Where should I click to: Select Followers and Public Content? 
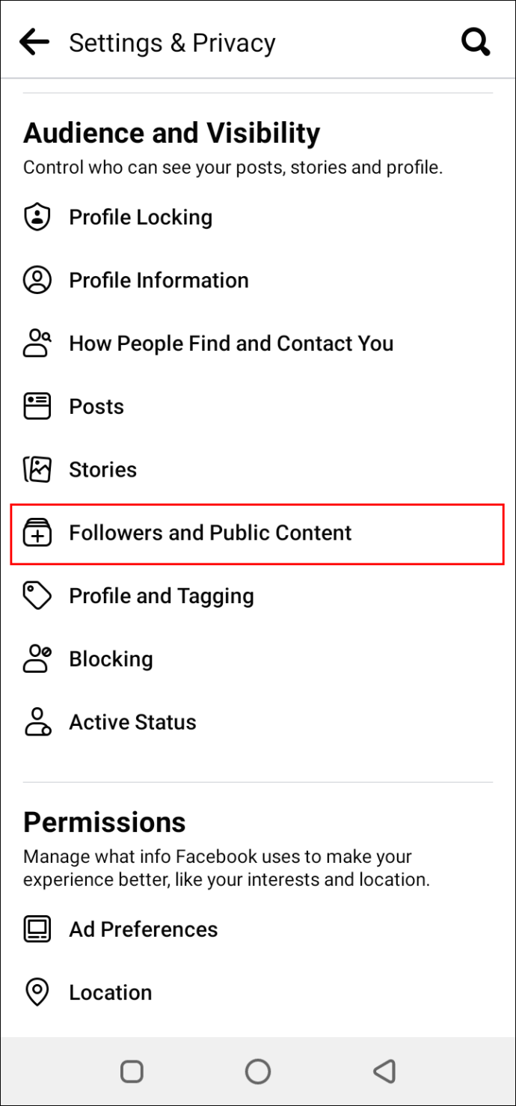coord(258,534)
